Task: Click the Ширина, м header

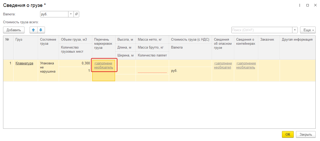Action: coord(125,55)
